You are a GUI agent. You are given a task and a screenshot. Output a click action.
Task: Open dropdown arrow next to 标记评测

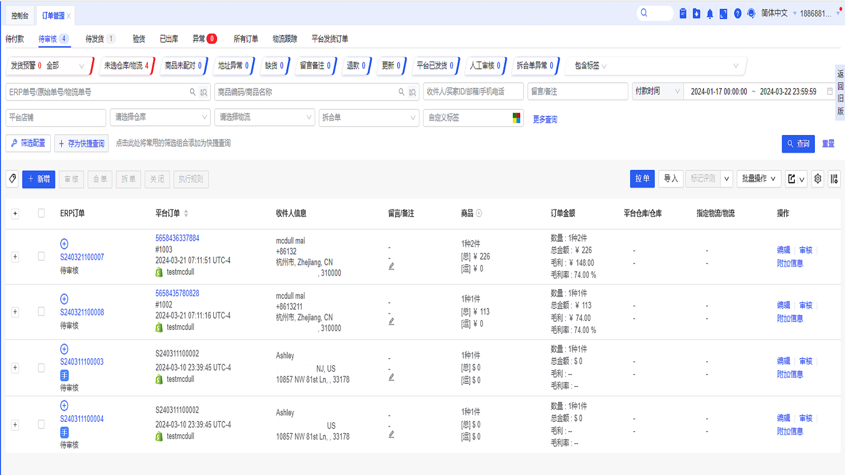(x=727, y=179)
